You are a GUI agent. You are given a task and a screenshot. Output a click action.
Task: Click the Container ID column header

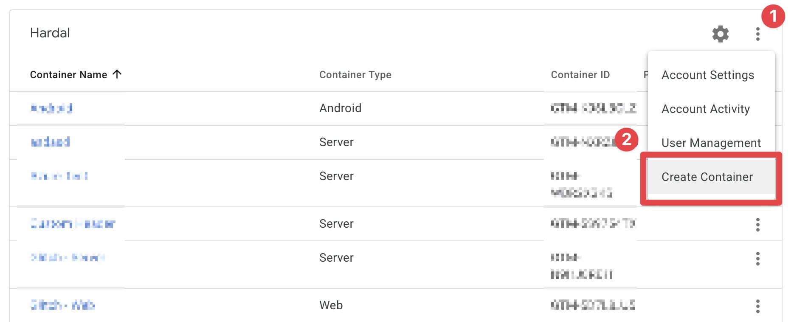(x=581, y=75)
